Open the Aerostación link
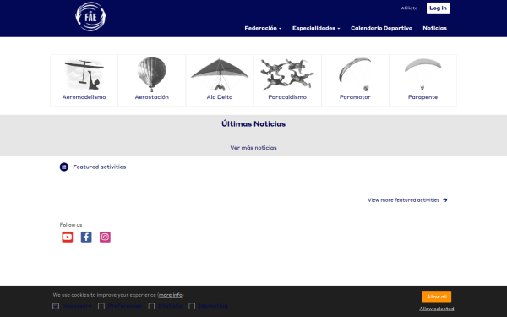Image resolution: width=507 pixels, height=317 pixels. point(151,97)
